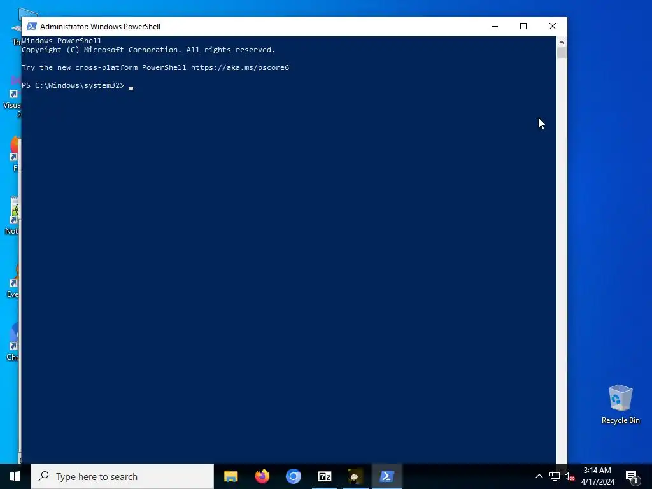Maximize the PowerShell window
The width and height of the screenshot is (652, 489).
click(523, 26)
